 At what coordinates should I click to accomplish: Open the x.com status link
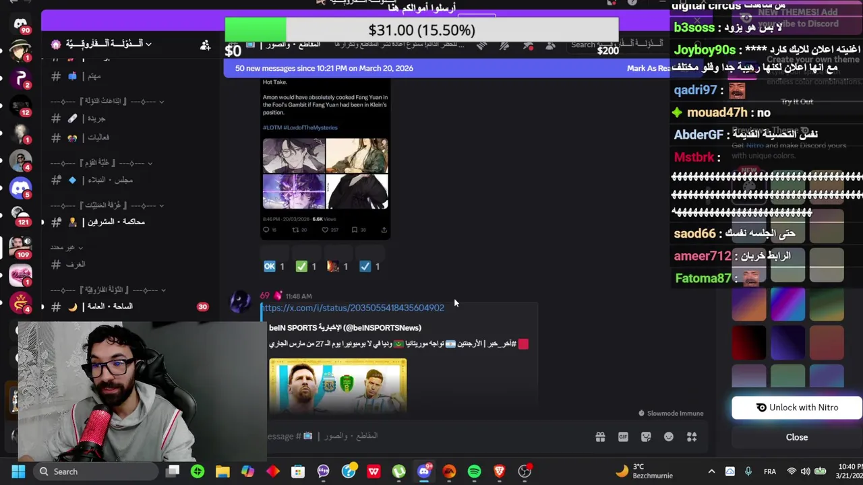352,308
